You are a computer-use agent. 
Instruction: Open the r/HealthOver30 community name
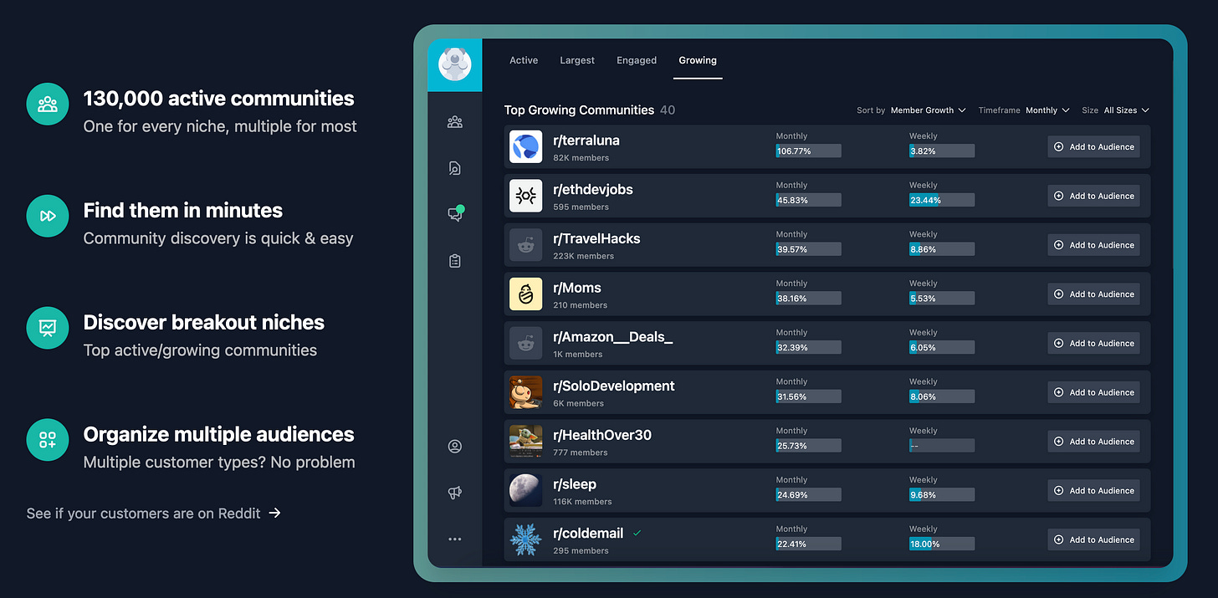[x=602, y=435]
